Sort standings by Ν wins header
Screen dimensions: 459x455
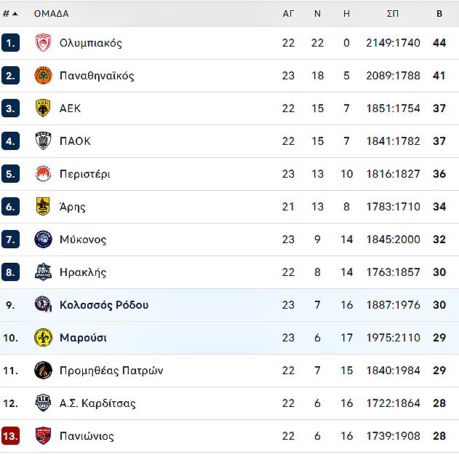[317, 13]
